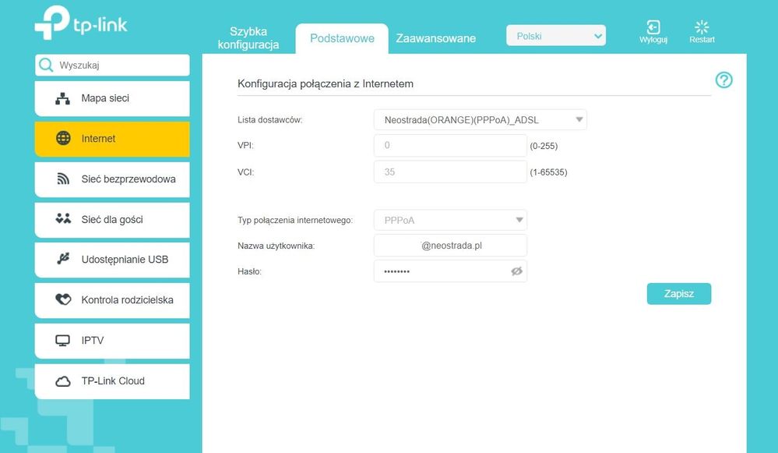
Task: Click the TP-Link Cloud cloud icon
Action: pos(62,381)
